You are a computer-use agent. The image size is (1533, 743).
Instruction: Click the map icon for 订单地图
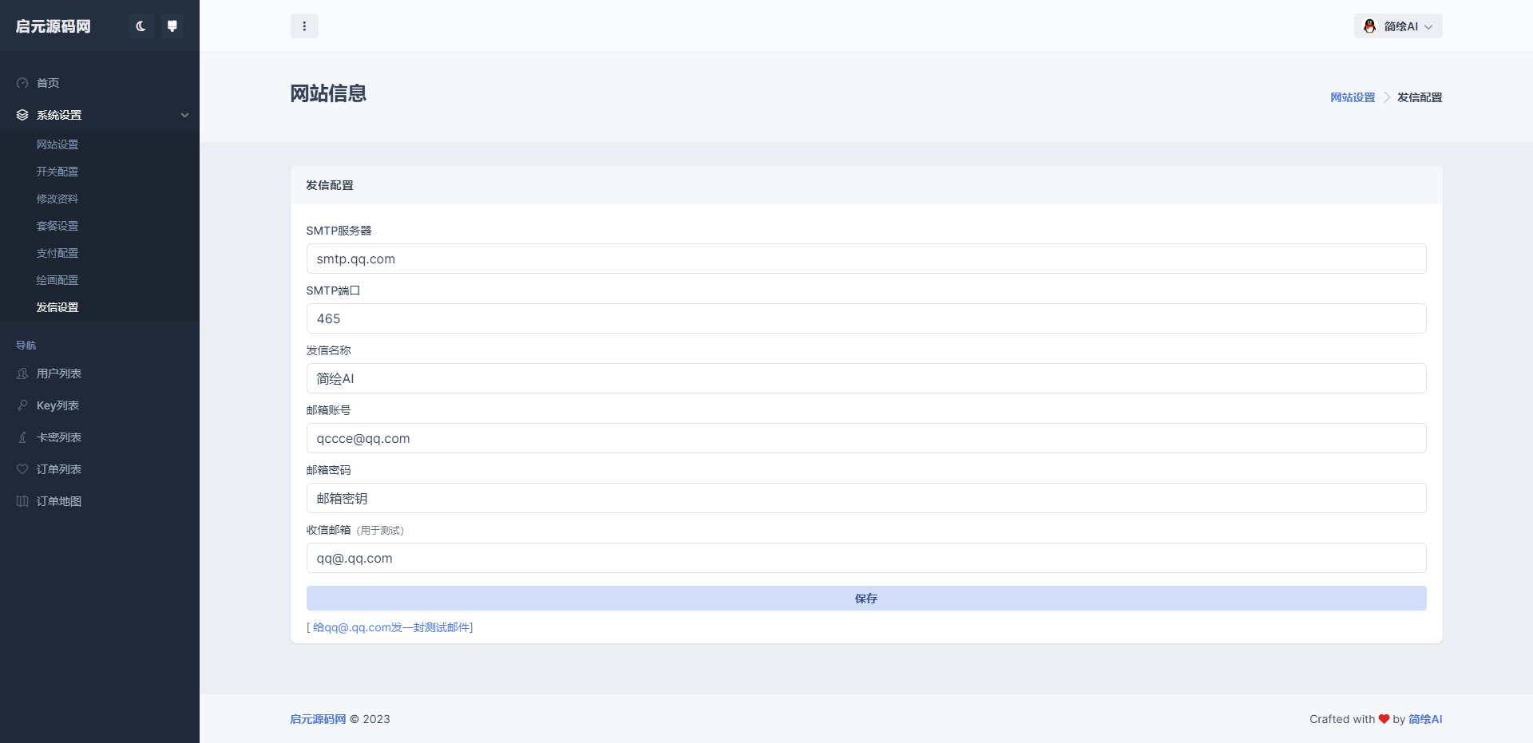pos(22,501)
